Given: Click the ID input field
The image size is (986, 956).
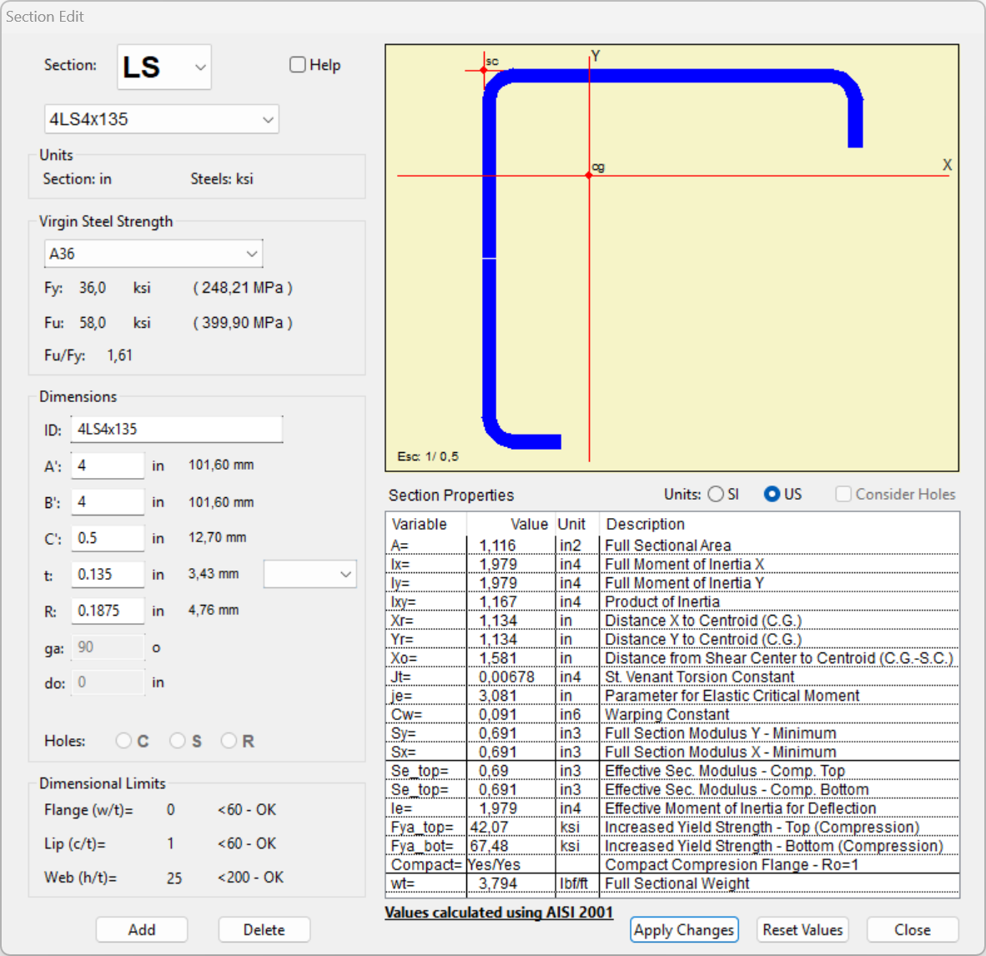Looking at the screenshot, I should pos(176,430).
